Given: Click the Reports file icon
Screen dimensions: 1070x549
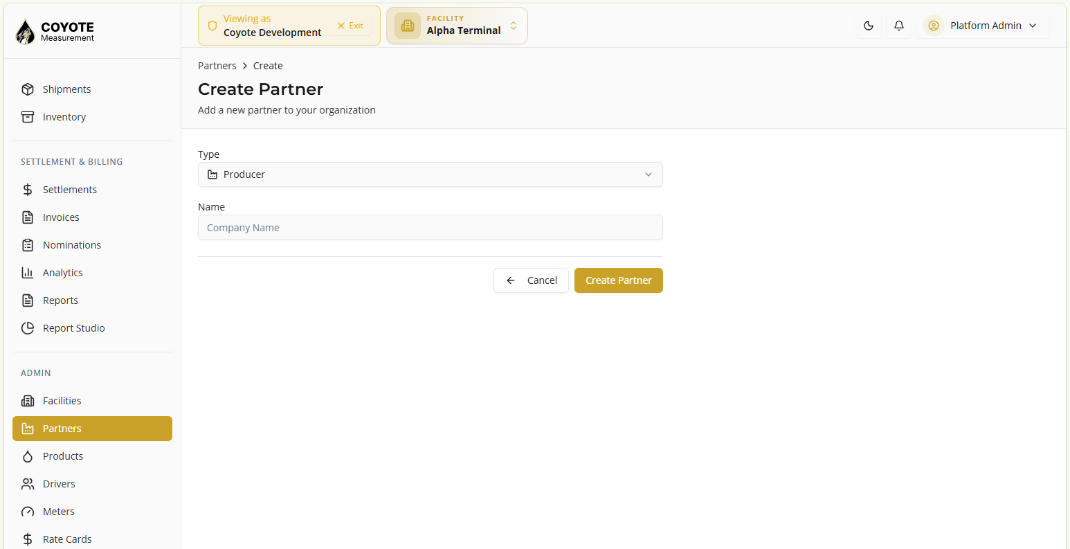Looking at the screenshot, I should [28, 300].
